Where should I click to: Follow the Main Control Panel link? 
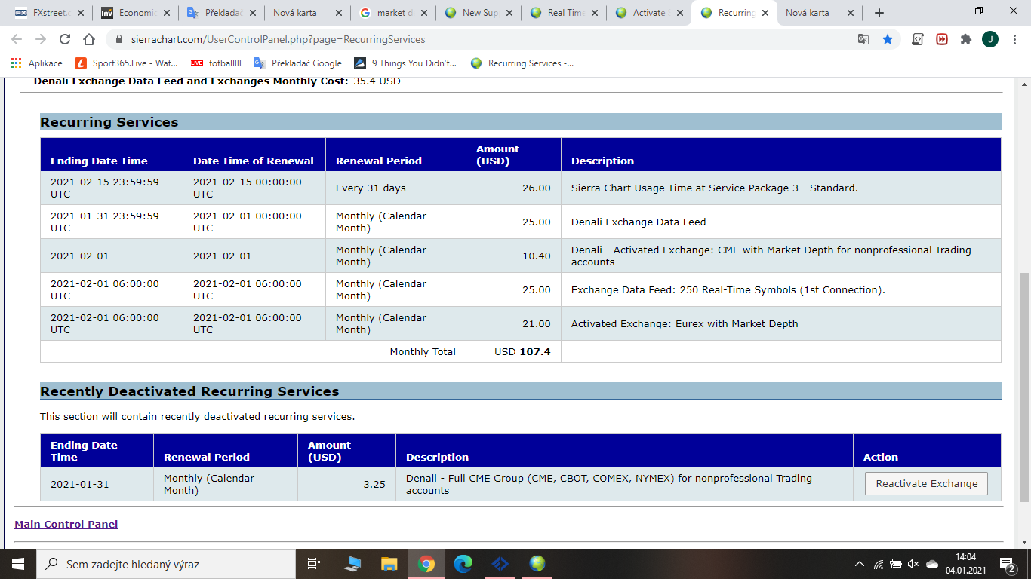tap(66, 524)
